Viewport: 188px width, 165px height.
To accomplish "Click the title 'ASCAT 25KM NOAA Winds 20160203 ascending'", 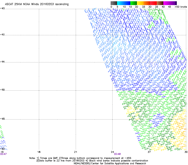I will (x=37, y=4).
